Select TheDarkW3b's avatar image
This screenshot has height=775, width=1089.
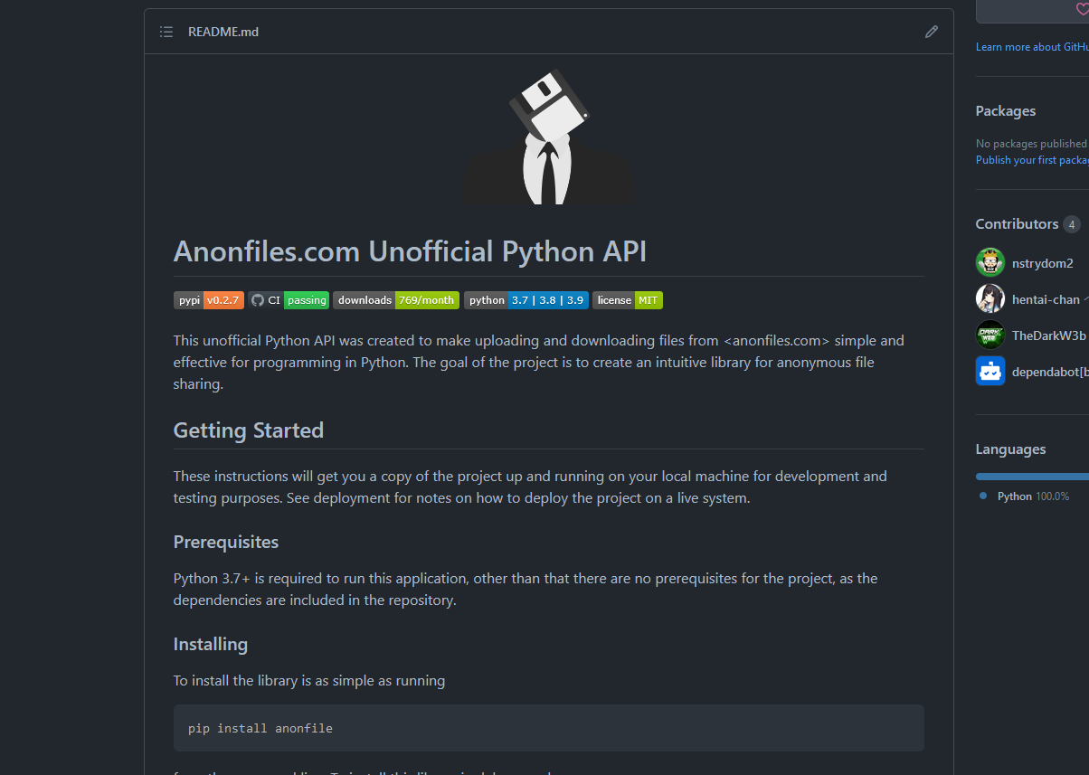pos(990,335)
